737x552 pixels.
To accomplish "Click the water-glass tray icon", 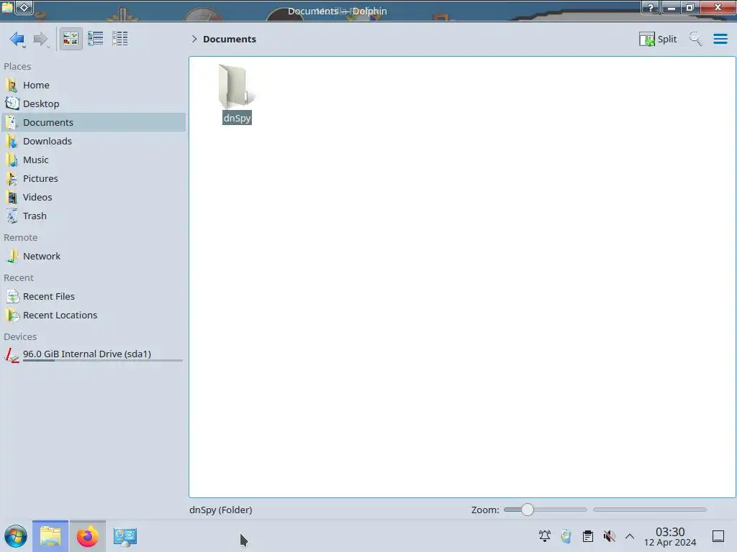I will click(566, 536).
